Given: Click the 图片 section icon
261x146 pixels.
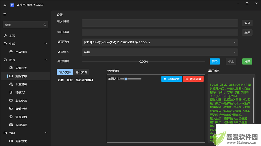Looking at the screenshot, I should click(5, 60).
